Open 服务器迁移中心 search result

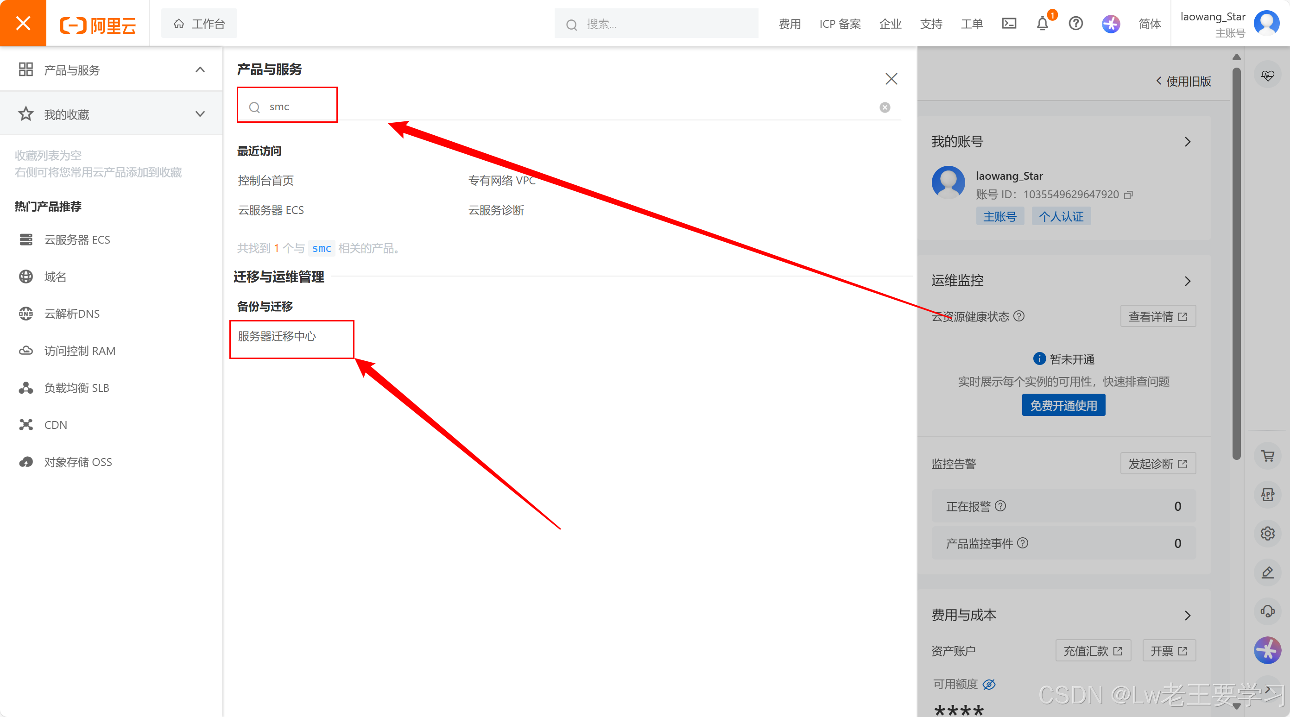[277, 336]
